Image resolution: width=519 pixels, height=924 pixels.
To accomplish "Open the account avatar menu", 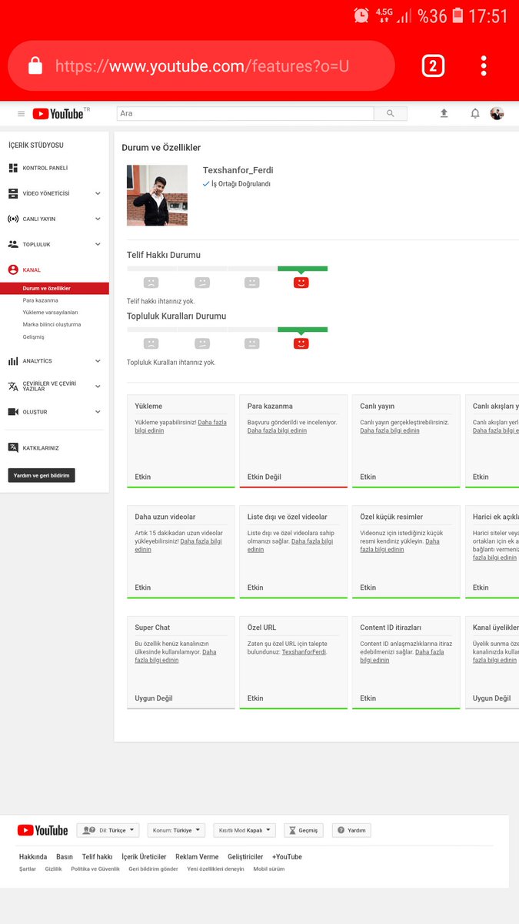I will click(497, 113).
